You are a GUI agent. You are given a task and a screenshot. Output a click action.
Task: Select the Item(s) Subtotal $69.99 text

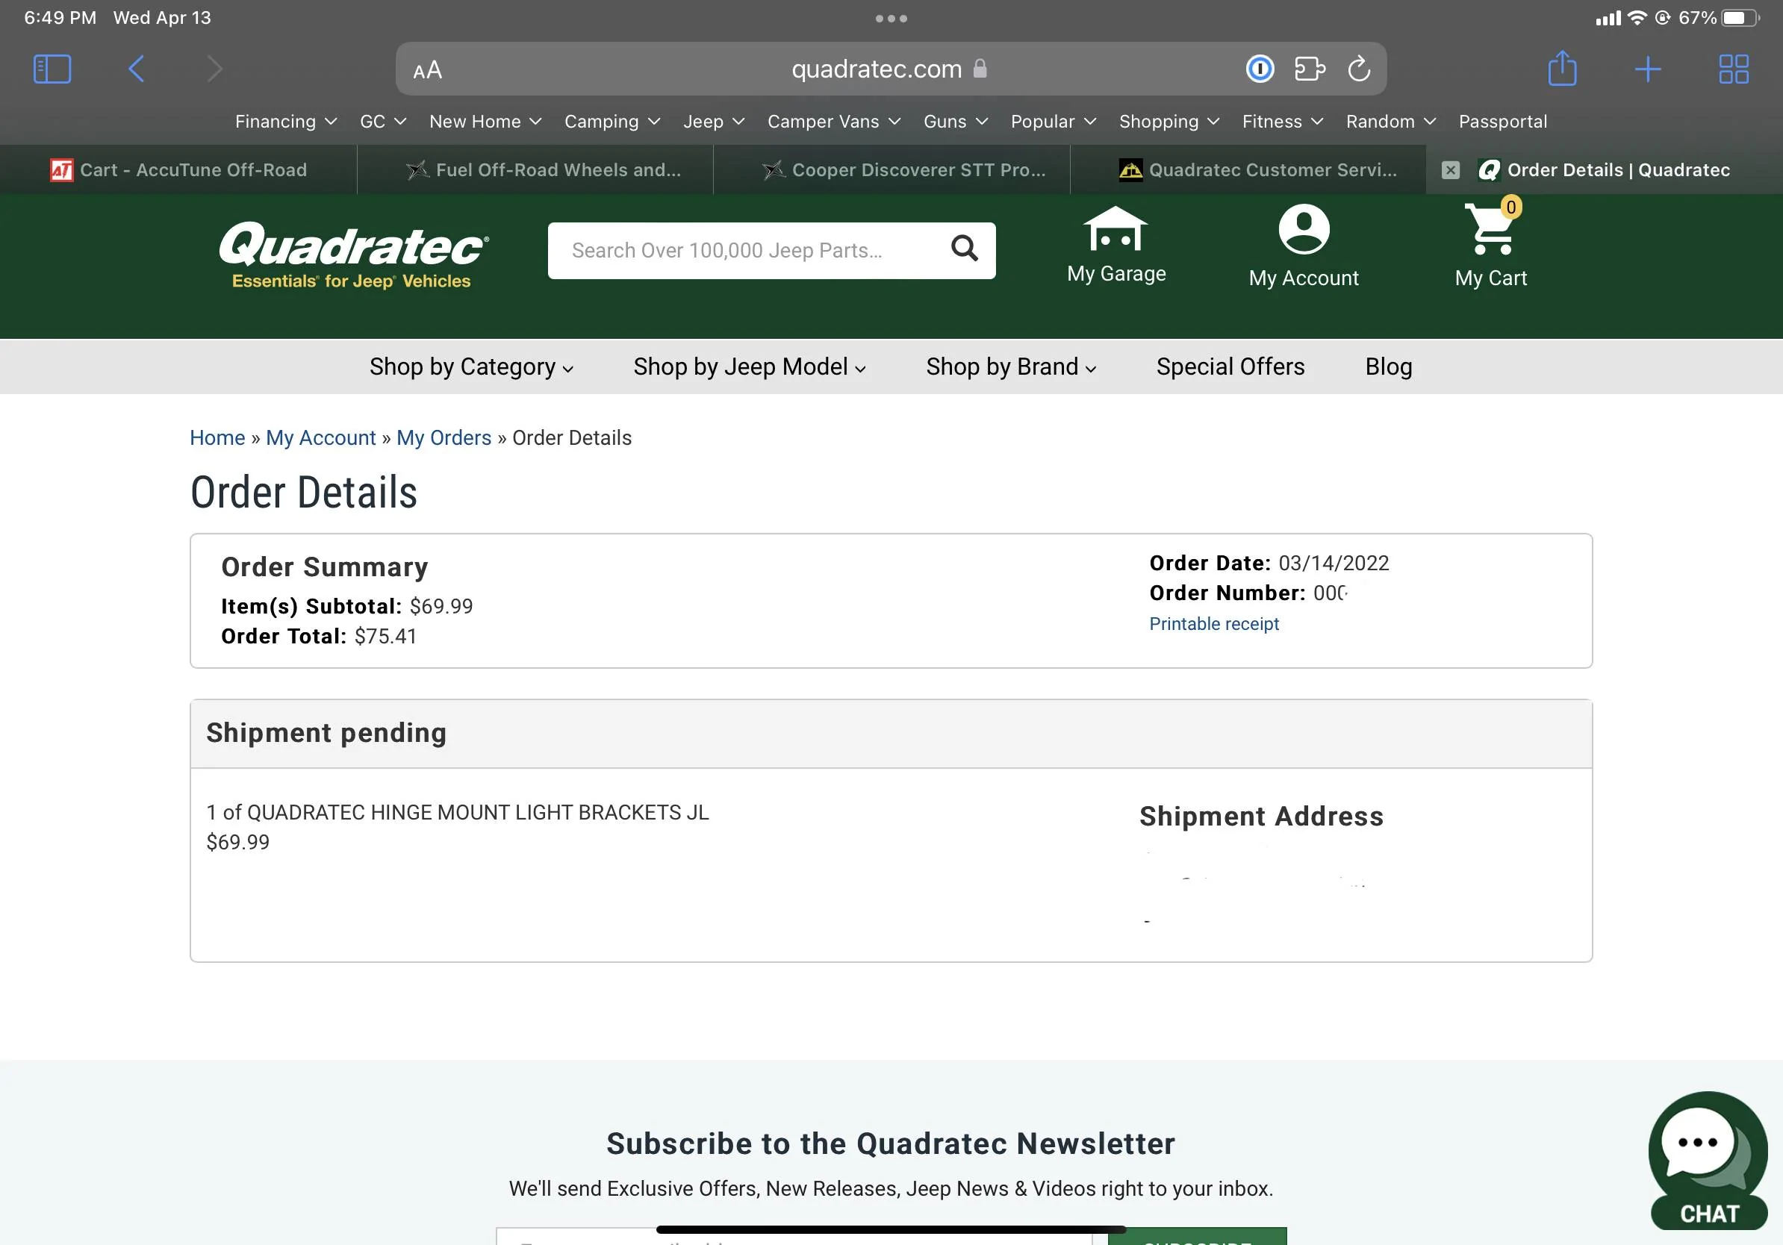346,606
